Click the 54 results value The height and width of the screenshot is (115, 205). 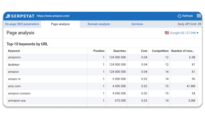click(193, 93)
